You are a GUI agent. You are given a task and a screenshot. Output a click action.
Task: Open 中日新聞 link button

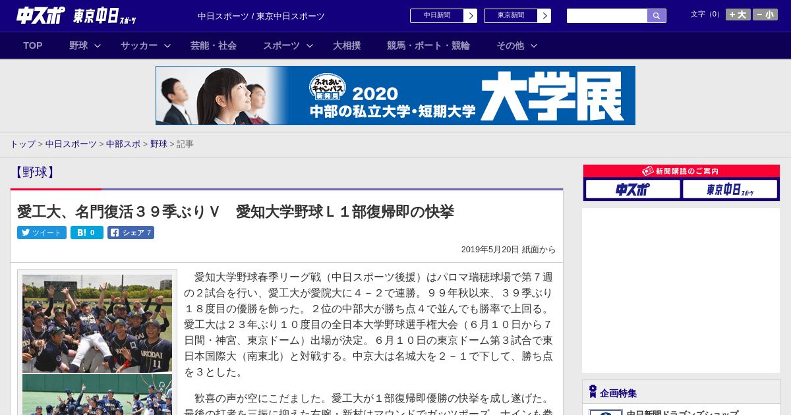(x=437, y=16)
